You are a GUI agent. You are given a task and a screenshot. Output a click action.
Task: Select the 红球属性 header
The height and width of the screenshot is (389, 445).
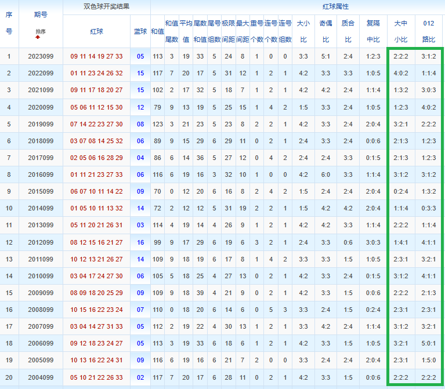(x=335, y=6)
